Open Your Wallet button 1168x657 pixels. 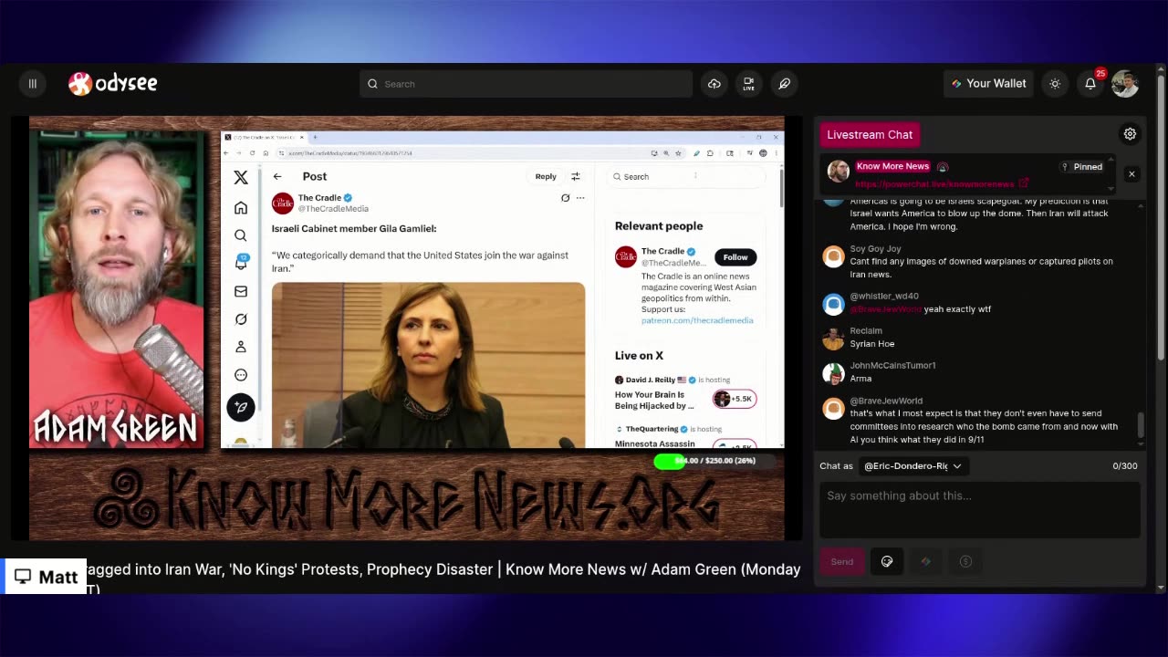click(988, 84)
